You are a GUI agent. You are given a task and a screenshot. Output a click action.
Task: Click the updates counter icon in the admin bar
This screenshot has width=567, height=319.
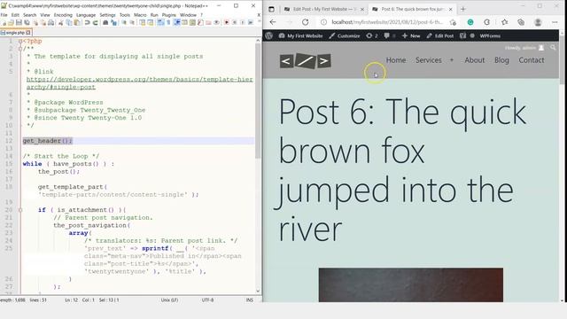pos(371,35)
